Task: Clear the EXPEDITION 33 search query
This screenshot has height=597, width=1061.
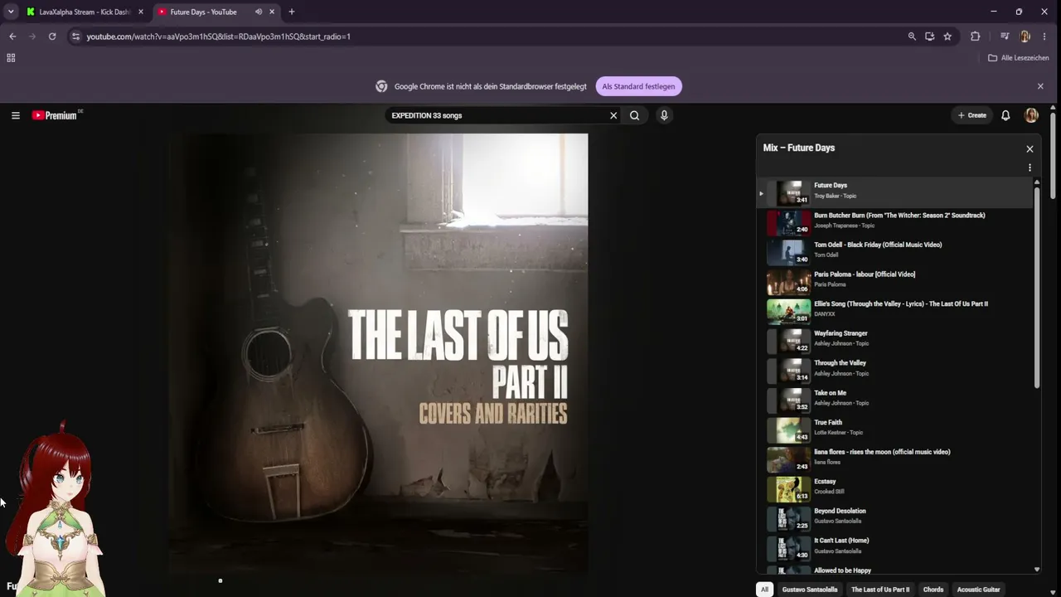Action: [613, 115]
